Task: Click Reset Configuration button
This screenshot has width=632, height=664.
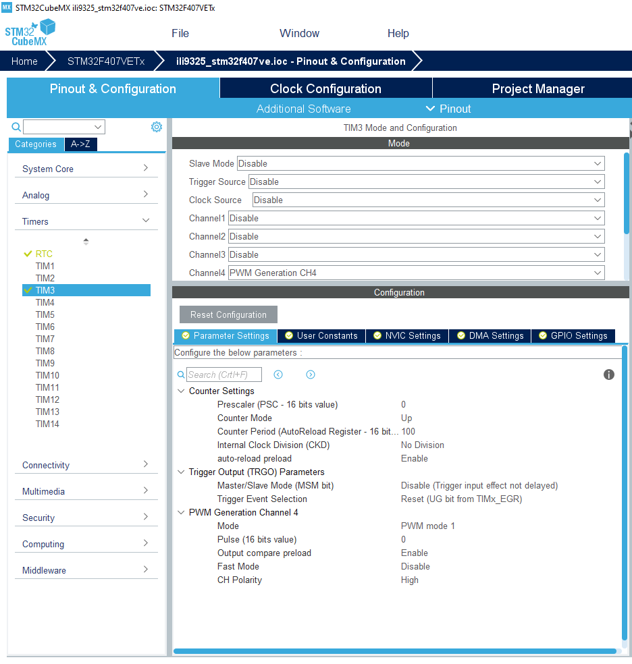Action: click(x=228, y=314)
